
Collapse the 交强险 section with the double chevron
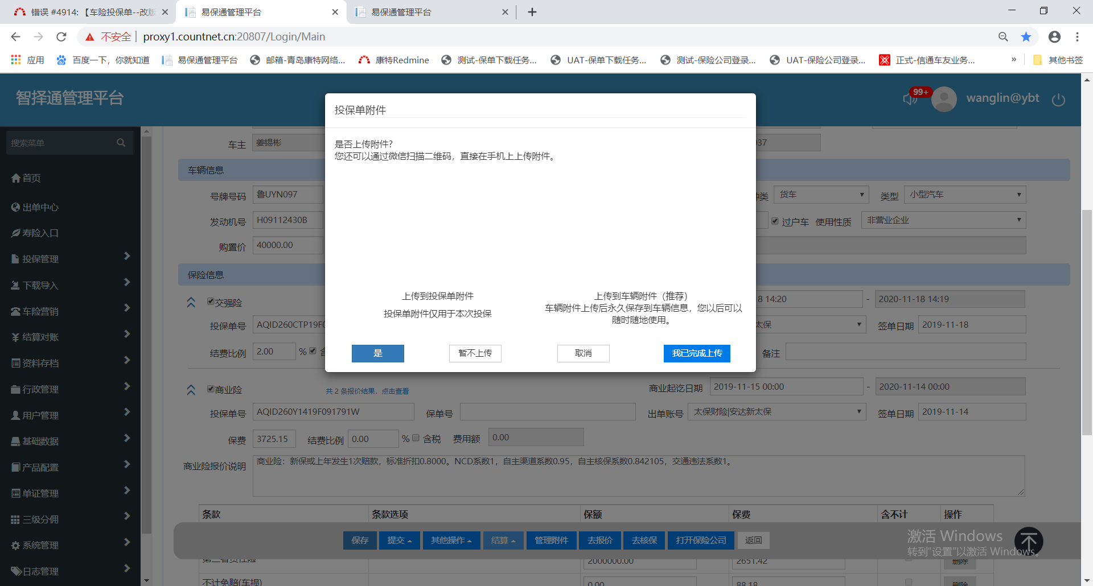click(191, 302)
